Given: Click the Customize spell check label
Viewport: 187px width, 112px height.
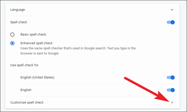Looking at the screenshot, I should [x=27, y=102].
